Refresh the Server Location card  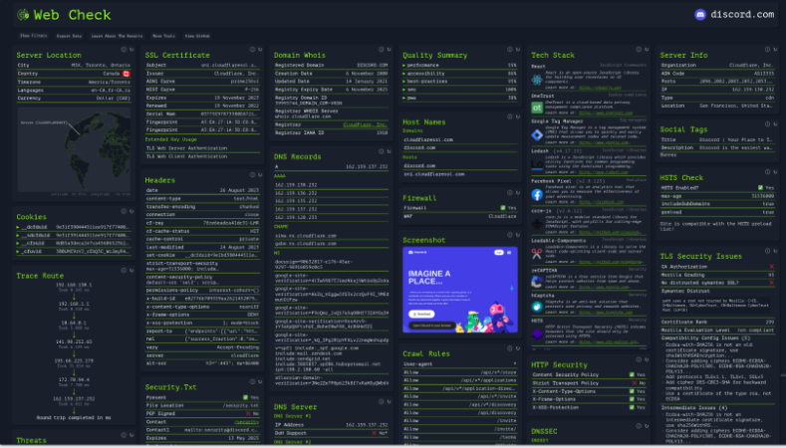pos(131,49)
